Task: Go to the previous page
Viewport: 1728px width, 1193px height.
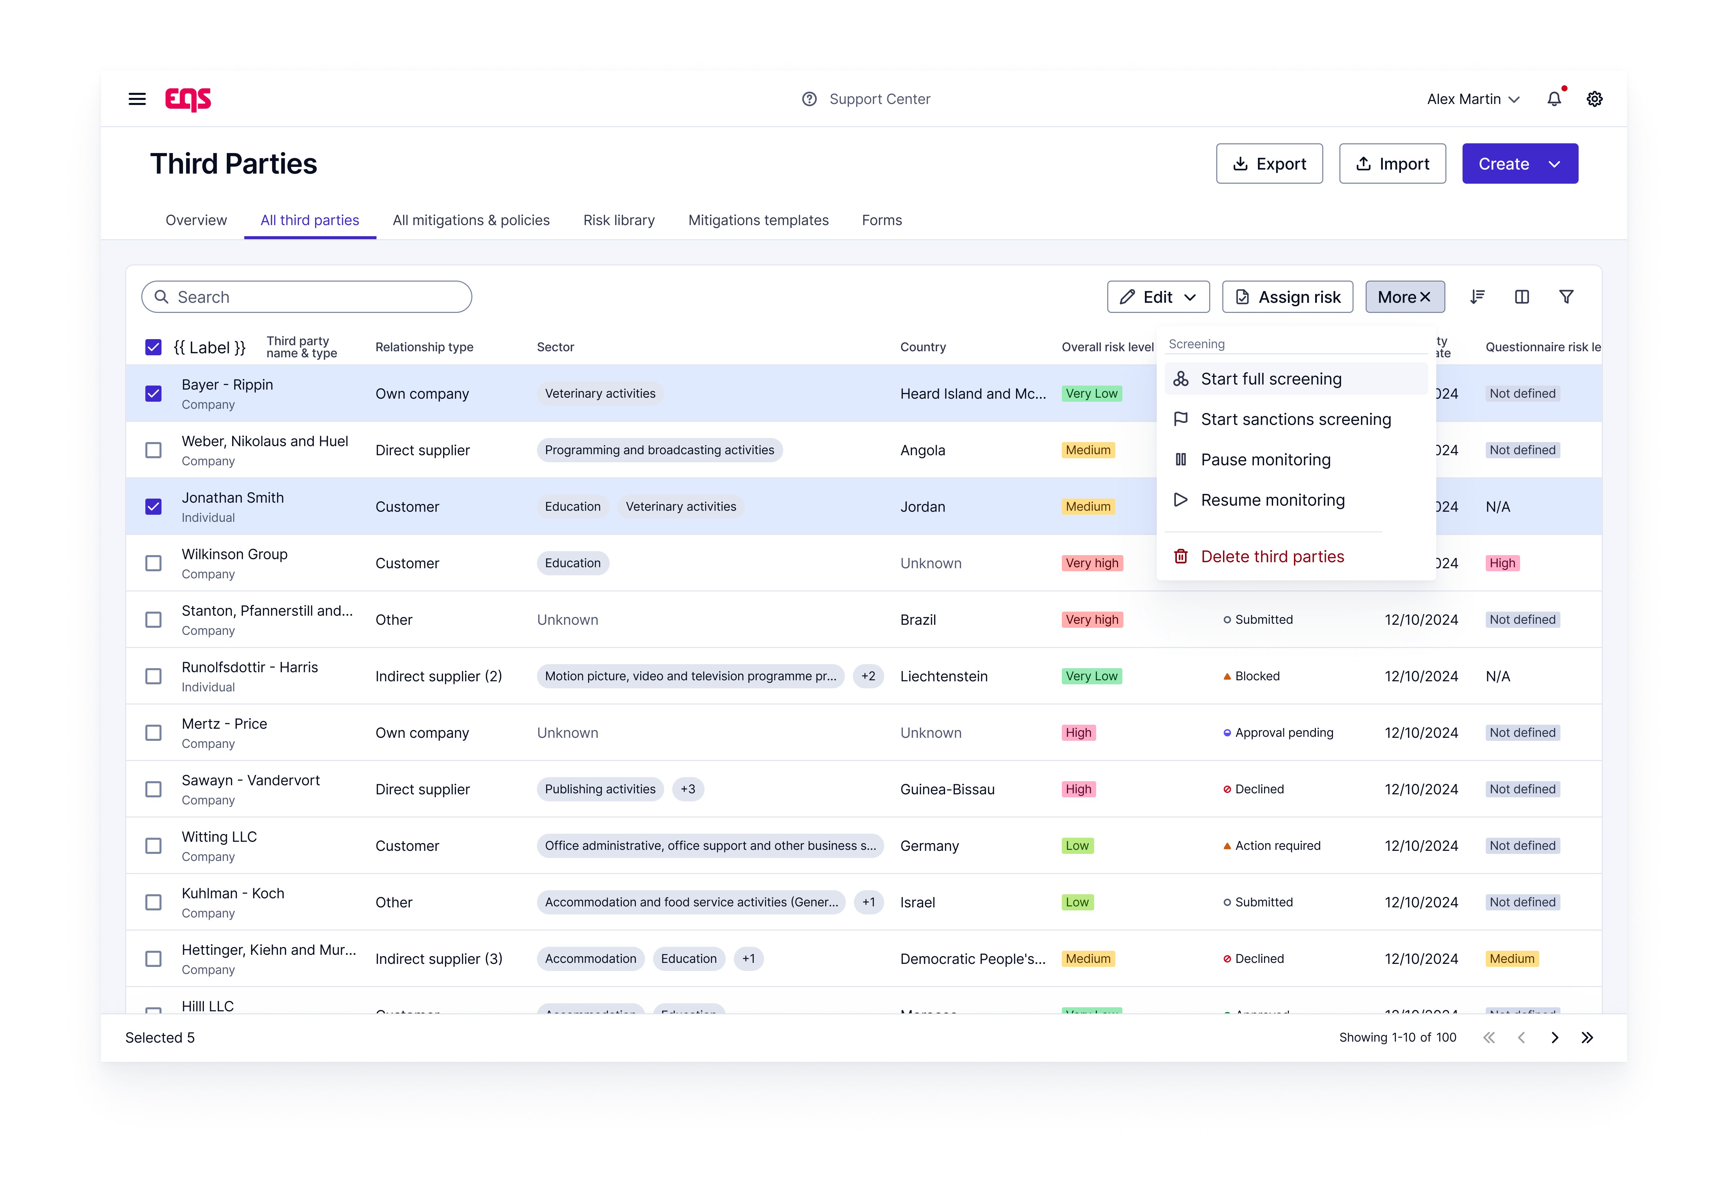Action: tap(1522, 1037)
